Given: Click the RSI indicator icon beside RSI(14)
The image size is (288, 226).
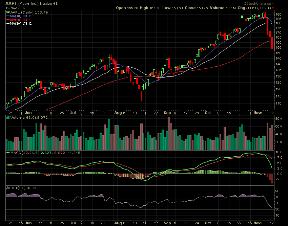Looking at the screenshot, I should click(x=8, y=188).
